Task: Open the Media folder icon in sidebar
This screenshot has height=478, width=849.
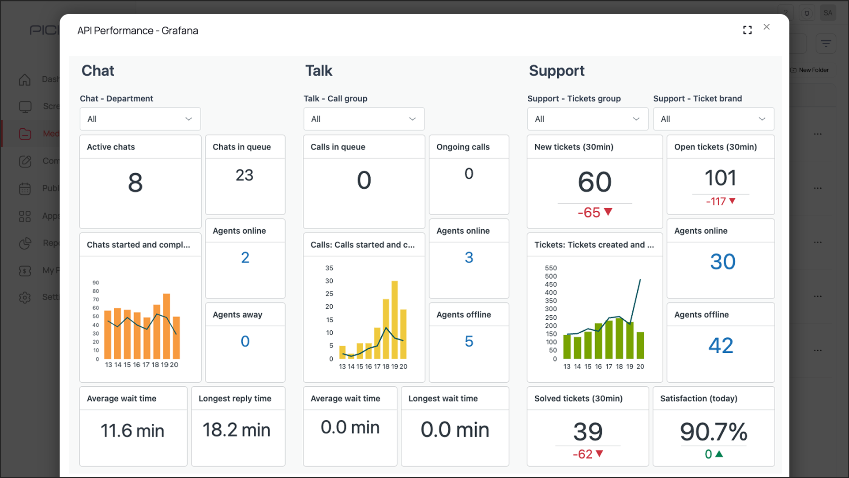Action: coord(25,134)
